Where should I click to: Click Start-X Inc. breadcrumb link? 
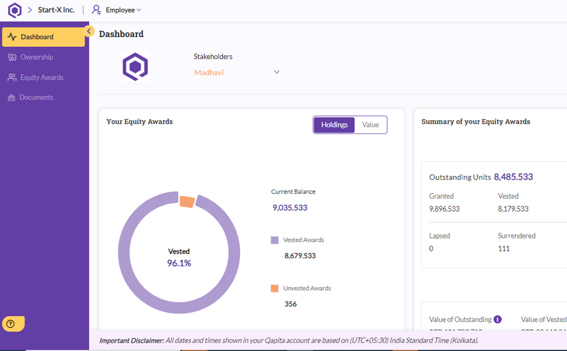click(56, 10)
